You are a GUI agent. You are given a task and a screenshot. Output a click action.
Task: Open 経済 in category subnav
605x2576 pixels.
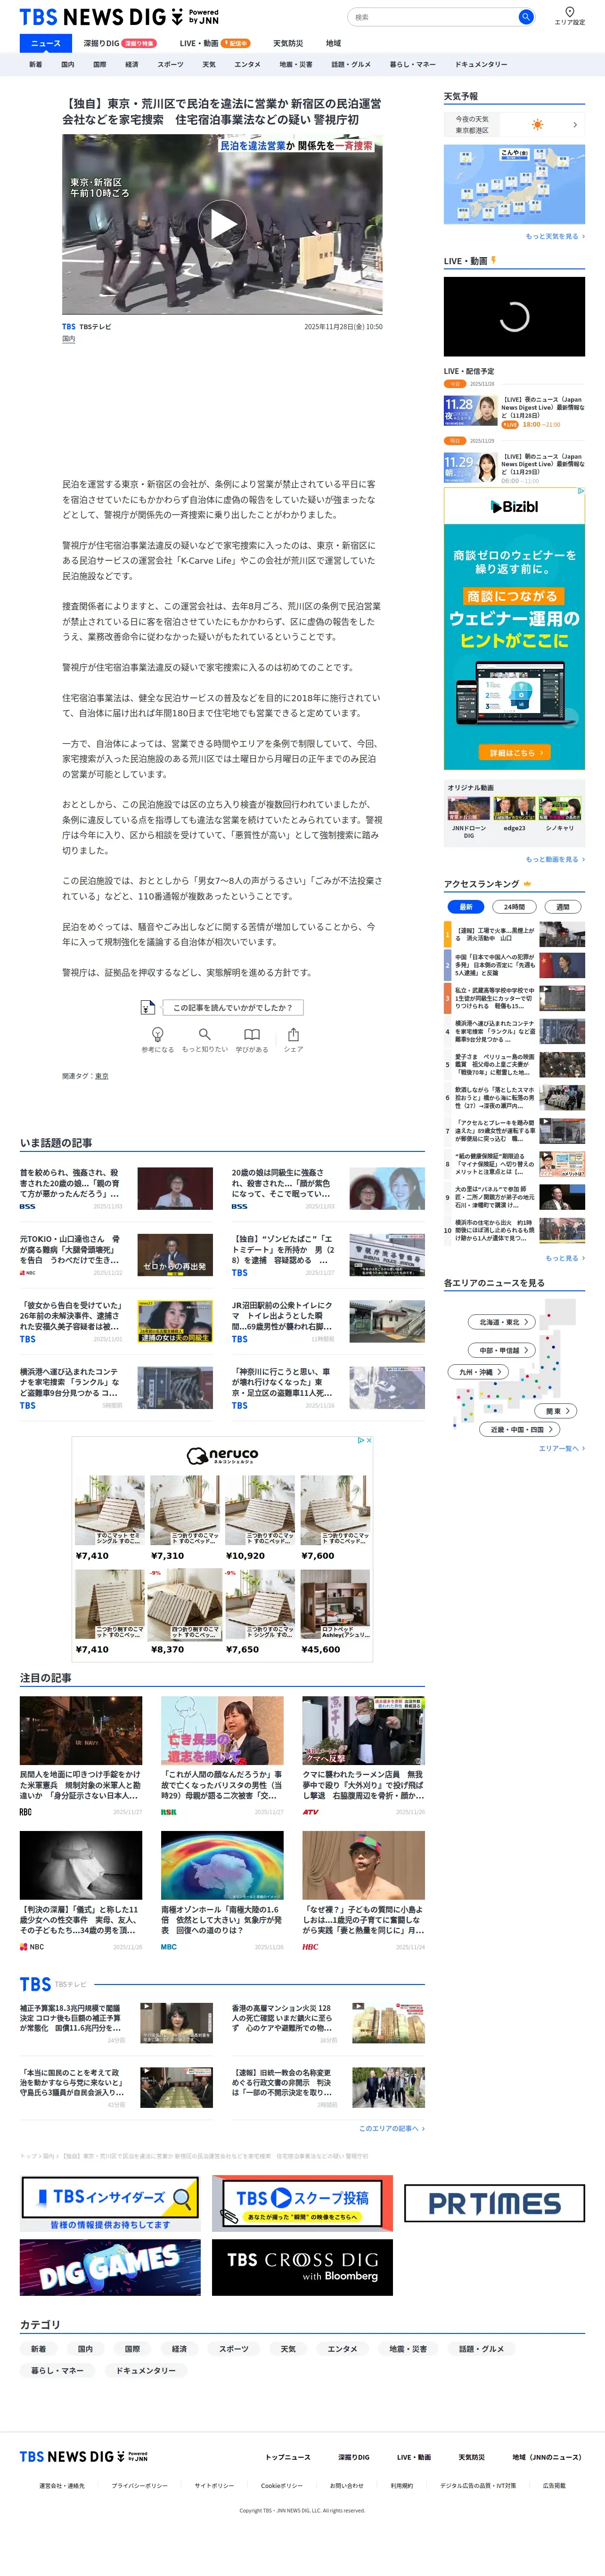tap(131, 64)
